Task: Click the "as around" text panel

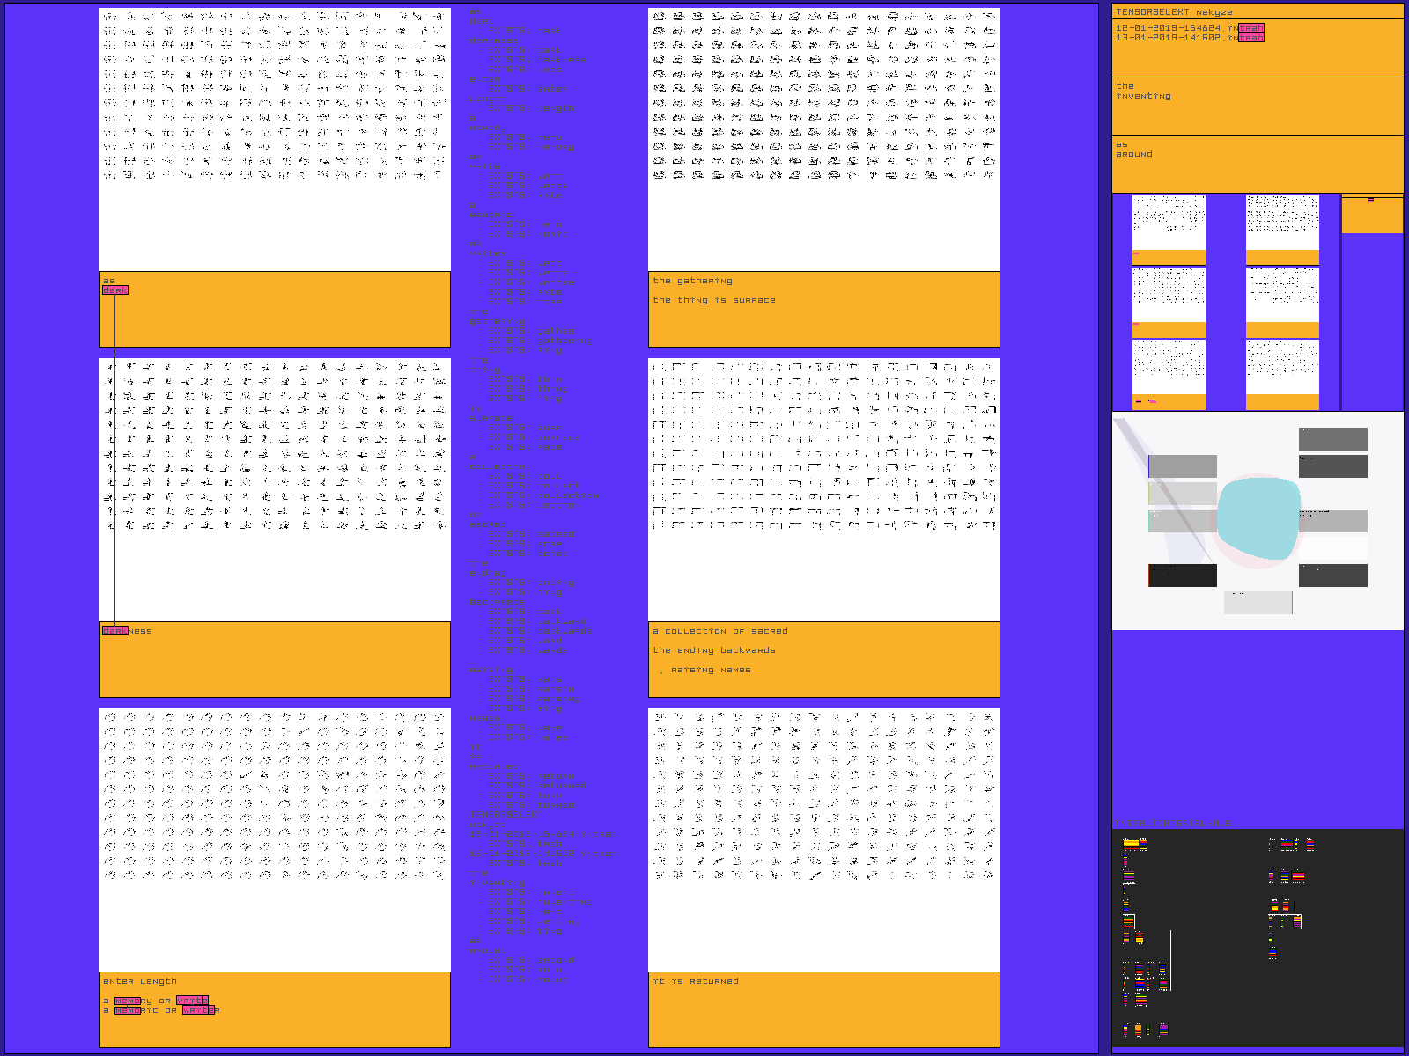Action: pos(1257,164)
